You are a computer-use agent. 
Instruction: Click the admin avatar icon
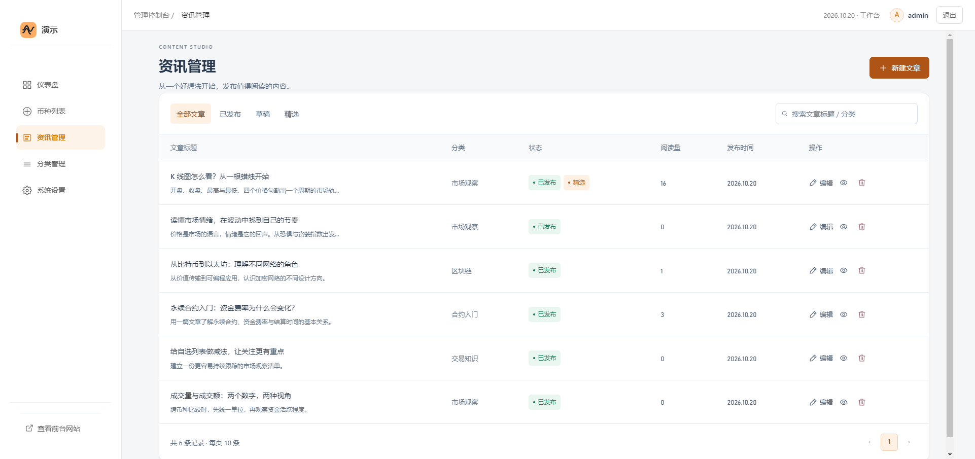pyautogui.click(x=897, y=15)
